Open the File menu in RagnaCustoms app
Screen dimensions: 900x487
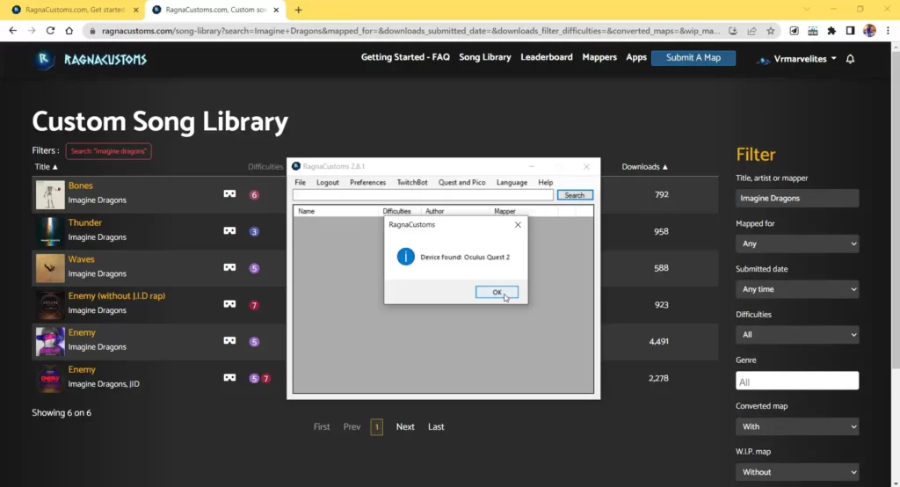301,182
